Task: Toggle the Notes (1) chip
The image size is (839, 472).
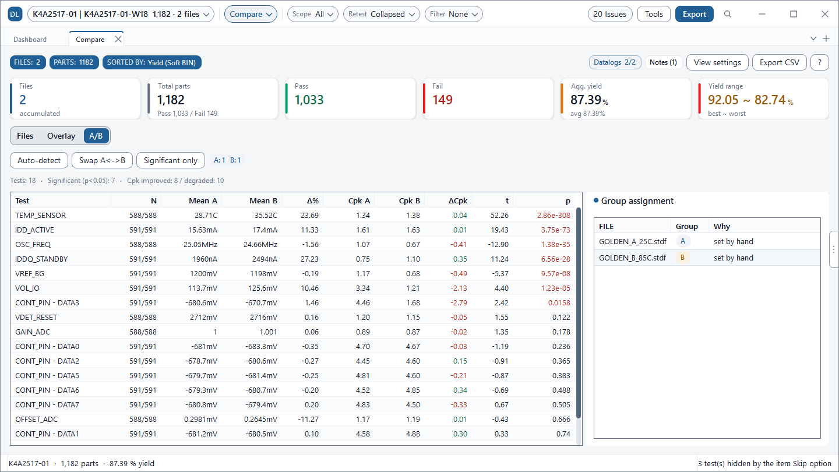Action: point(663,62)
